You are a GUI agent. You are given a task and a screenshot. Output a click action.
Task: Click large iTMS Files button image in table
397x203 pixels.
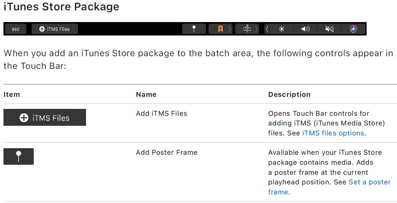point(45,118)
